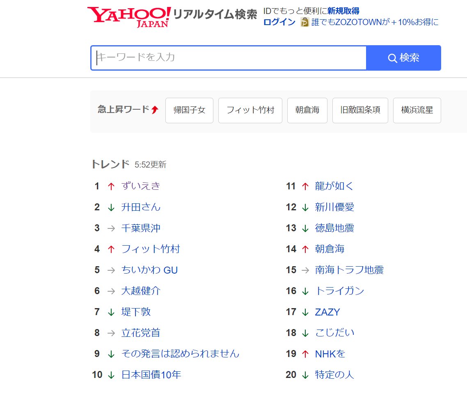Open trend rank 8 立花党首

click(141, 333)
